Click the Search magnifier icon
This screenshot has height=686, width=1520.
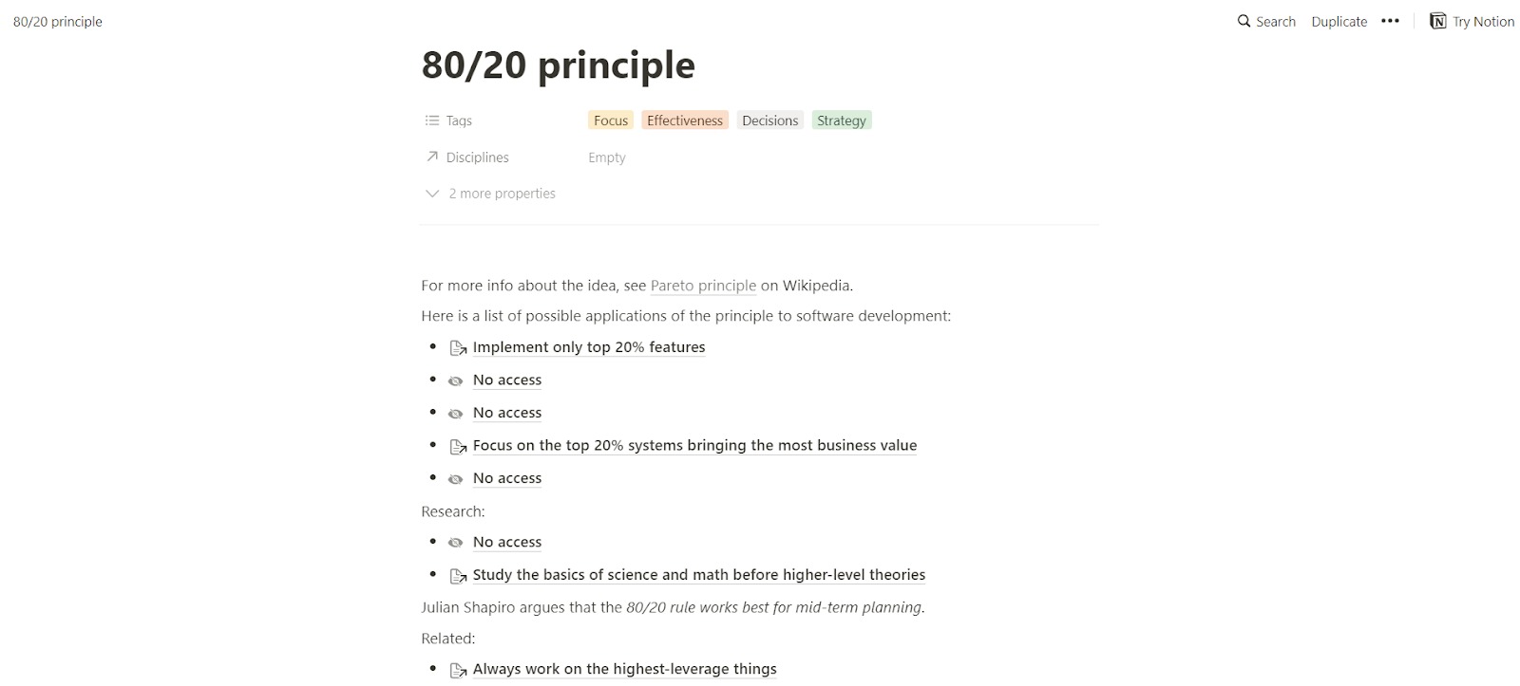coord(1244,21)
